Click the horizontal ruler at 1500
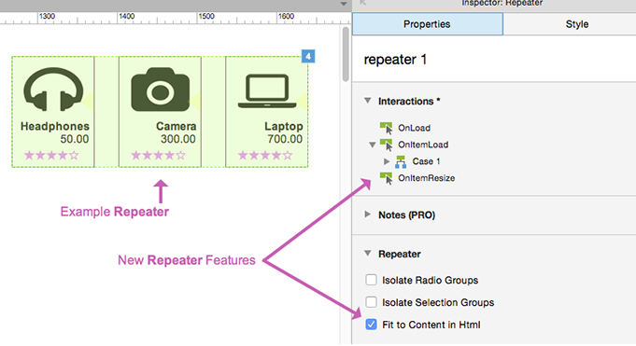Screen dimensions: 636x346 pyautogui.click(x=206, y=17)
